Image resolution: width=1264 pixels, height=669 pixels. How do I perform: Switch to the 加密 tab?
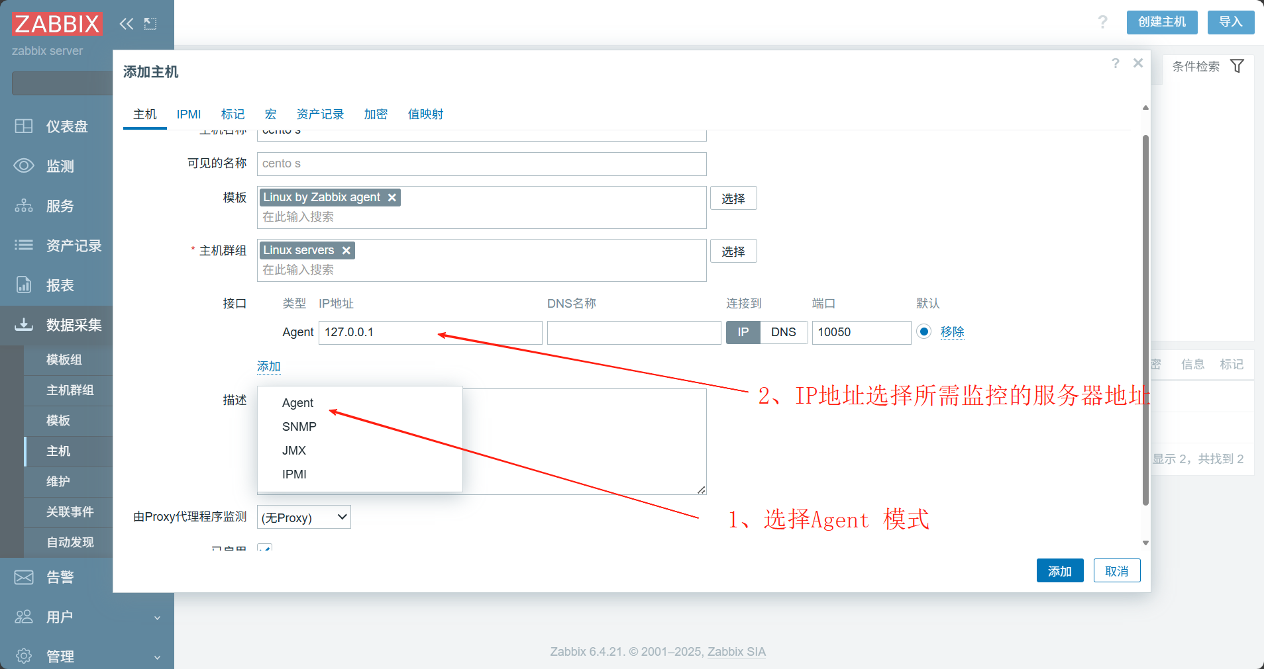pyautogui.click(x=376, y=114)
